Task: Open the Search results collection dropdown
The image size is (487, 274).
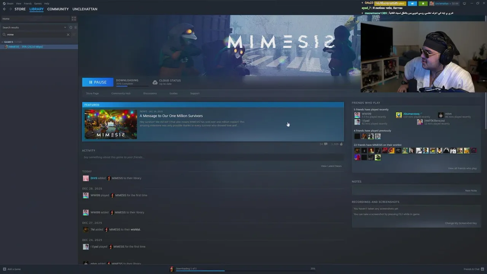Action: 65,27
